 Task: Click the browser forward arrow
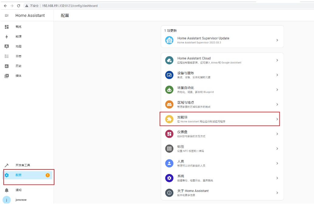click(x=12, y=6)
